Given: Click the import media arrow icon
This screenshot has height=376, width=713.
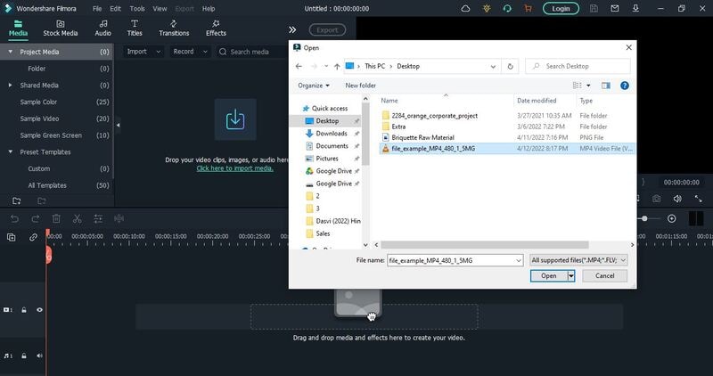Looking at the screenshot, I should [x=235, y=119].
